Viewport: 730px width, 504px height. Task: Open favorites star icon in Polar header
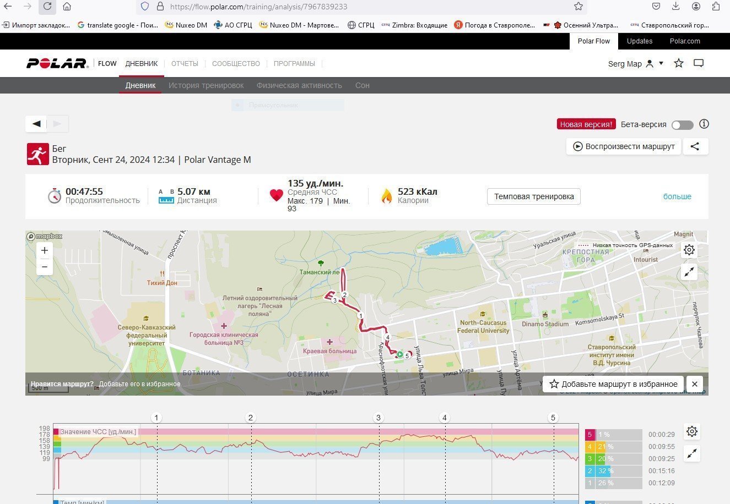[x=679, y=63]
